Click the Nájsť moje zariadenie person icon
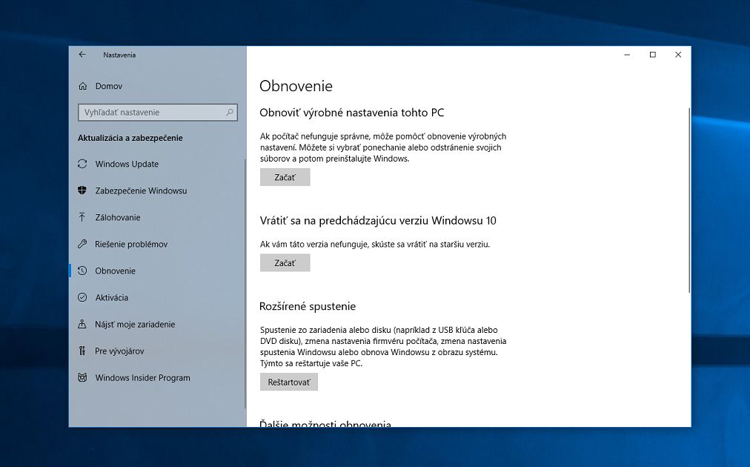Image resolution: width=750 pixels, height=467 pixels. click(82, 324)
